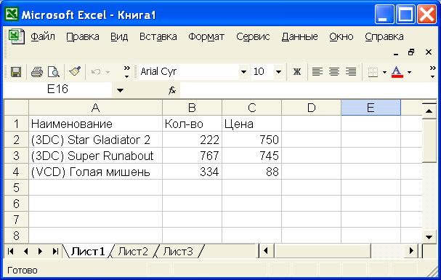The image size is (441, 280).
Task: Open Print Preview from the toolbar
Action: (54, 72)
